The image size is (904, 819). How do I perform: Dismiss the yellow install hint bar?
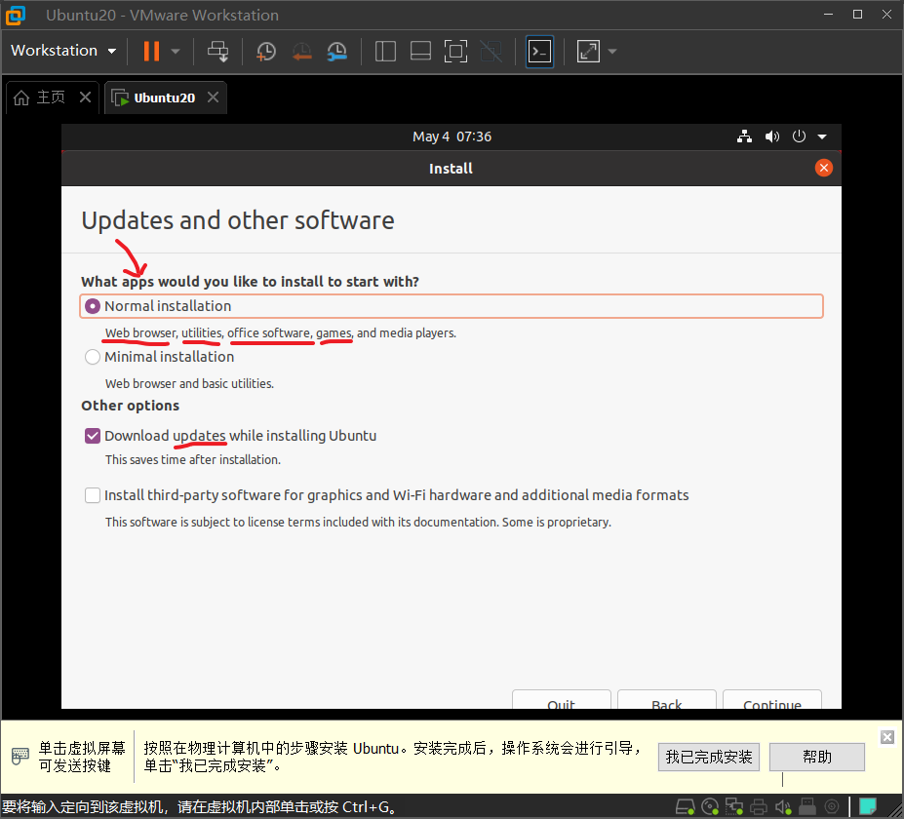tap(887, 736)
